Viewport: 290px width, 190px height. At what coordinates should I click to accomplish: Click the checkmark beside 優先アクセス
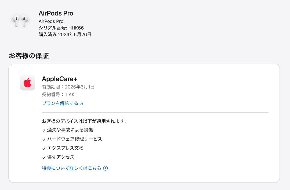[44, 157]
